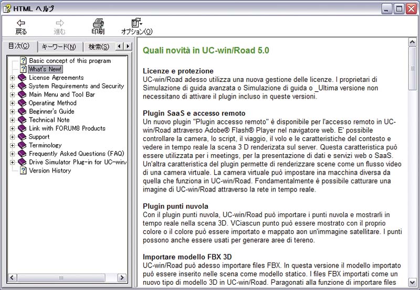Maximize the HTML Help window
Viewport: 420px width, 290px height.
coord(399,9)
